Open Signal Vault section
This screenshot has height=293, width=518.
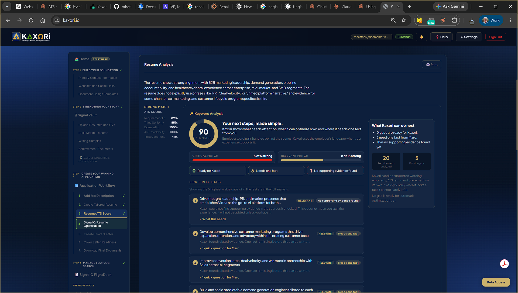86,115
